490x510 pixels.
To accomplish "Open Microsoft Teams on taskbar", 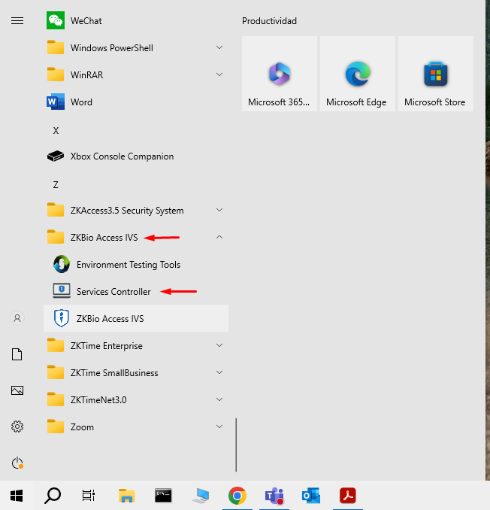I will pyautogui.click(x=274, y=496).
